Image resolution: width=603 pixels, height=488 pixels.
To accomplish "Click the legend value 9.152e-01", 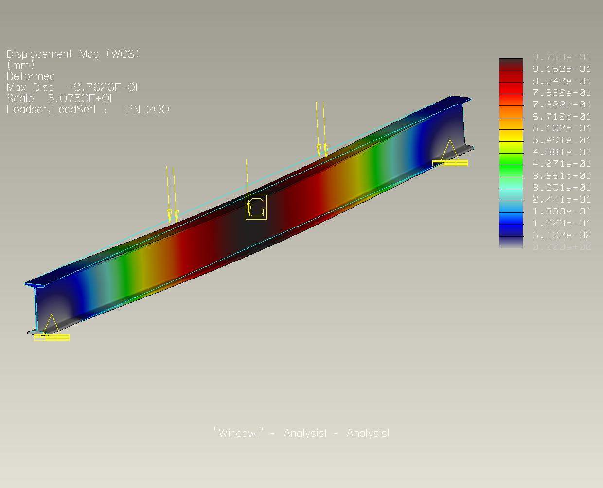I will (x=562, y=69).
